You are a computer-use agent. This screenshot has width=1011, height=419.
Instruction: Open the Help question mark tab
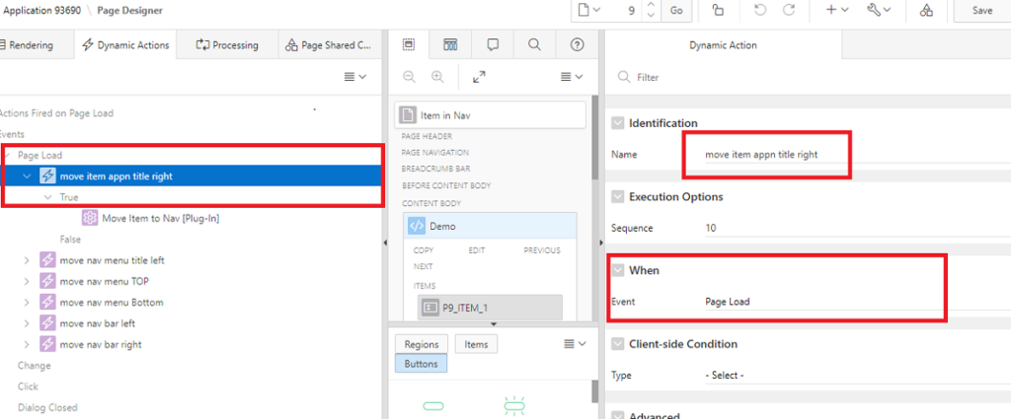(577, 44)
